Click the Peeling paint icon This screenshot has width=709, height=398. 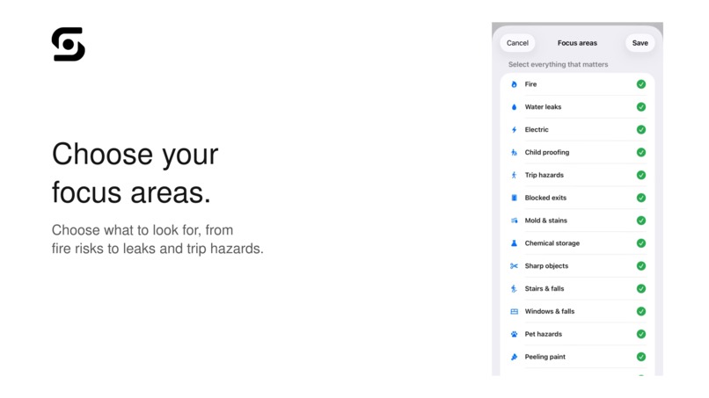pyautogui.click(x=514, y=357)
